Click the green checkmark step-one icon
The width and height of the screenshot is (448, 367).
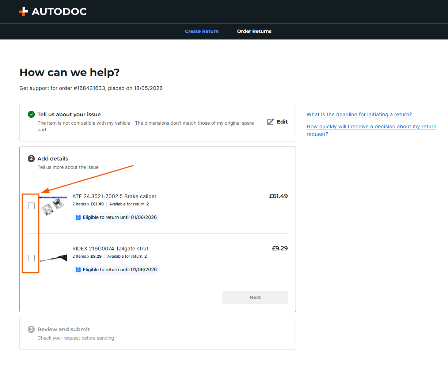31,114
